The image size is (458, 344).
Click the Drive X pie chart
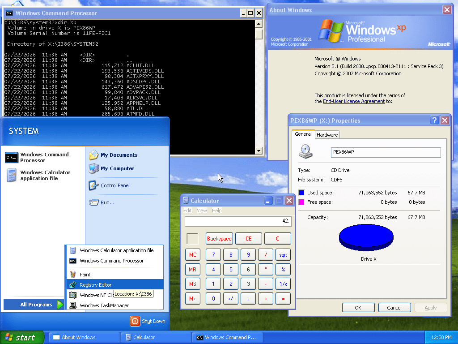pos(366,237)
